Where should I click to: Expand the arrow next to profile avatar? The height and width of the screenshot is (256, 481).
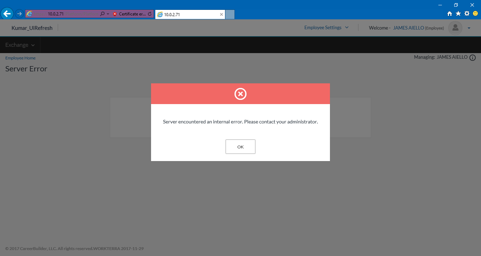[469, 28]
